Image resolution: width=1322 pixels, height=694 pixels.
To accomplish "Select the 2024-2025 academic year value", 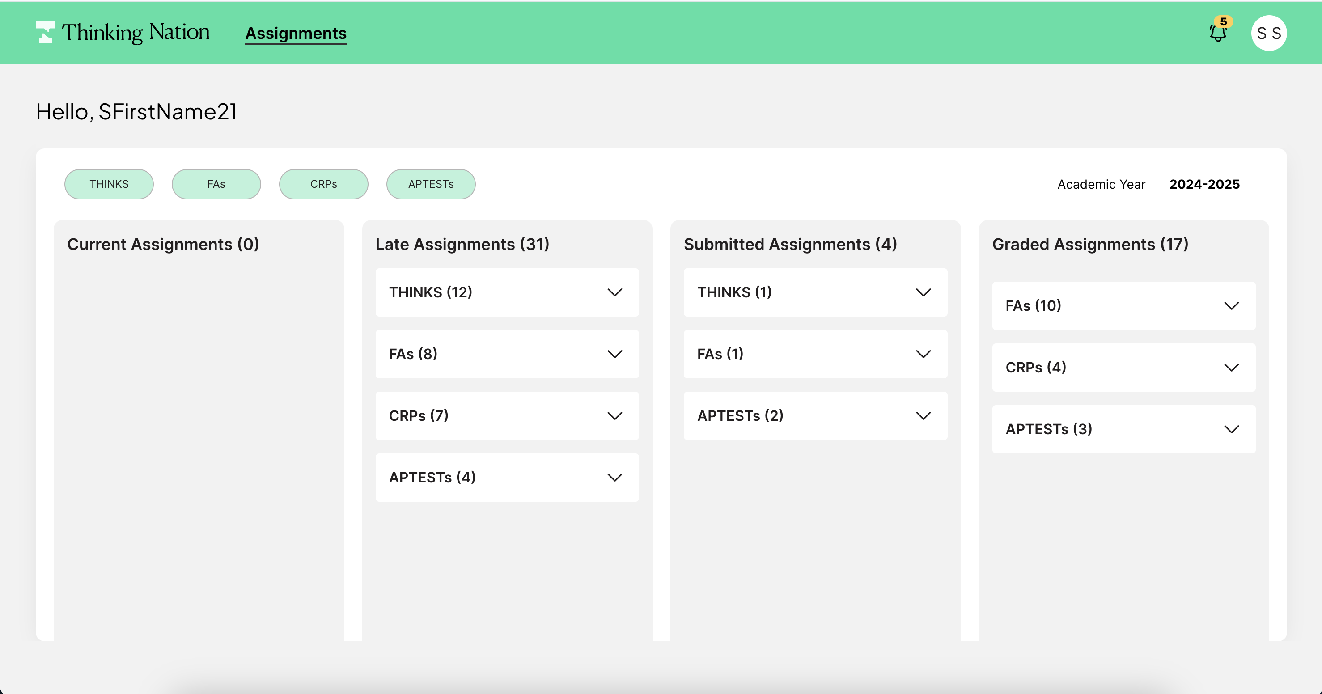I will (1204, 184).
